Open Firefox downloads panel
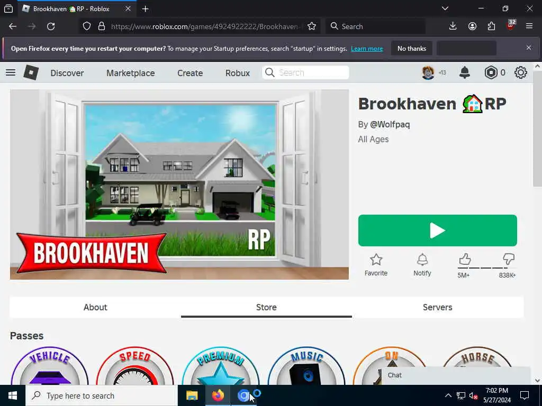542x406 pixels. coord(453,26)
